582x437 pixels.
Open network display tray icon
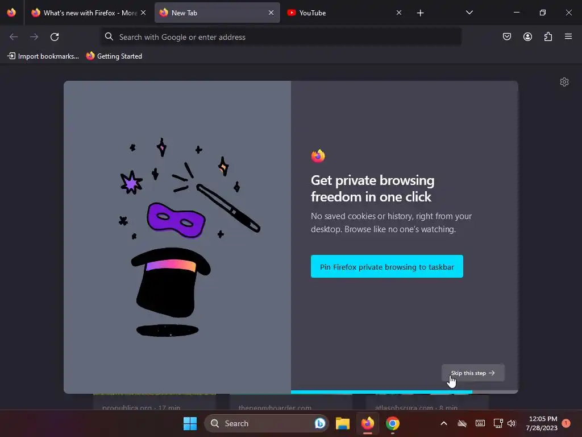[498, 423]
